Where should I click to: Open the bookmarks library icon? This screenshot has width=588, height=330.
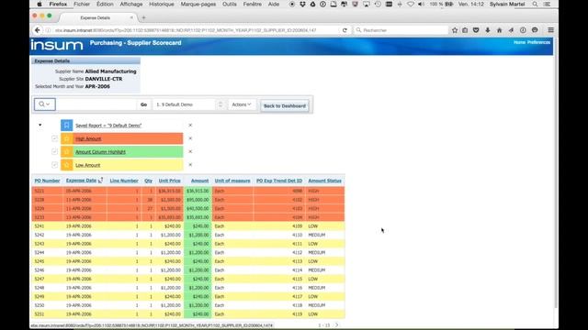[x=465, y=30]
